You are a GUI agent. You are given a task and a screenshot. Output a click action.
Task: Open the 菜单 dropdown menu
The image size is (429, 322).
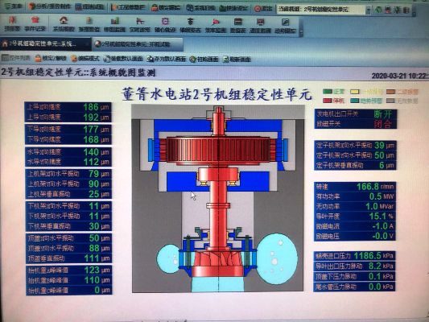(x=14, y=6)
